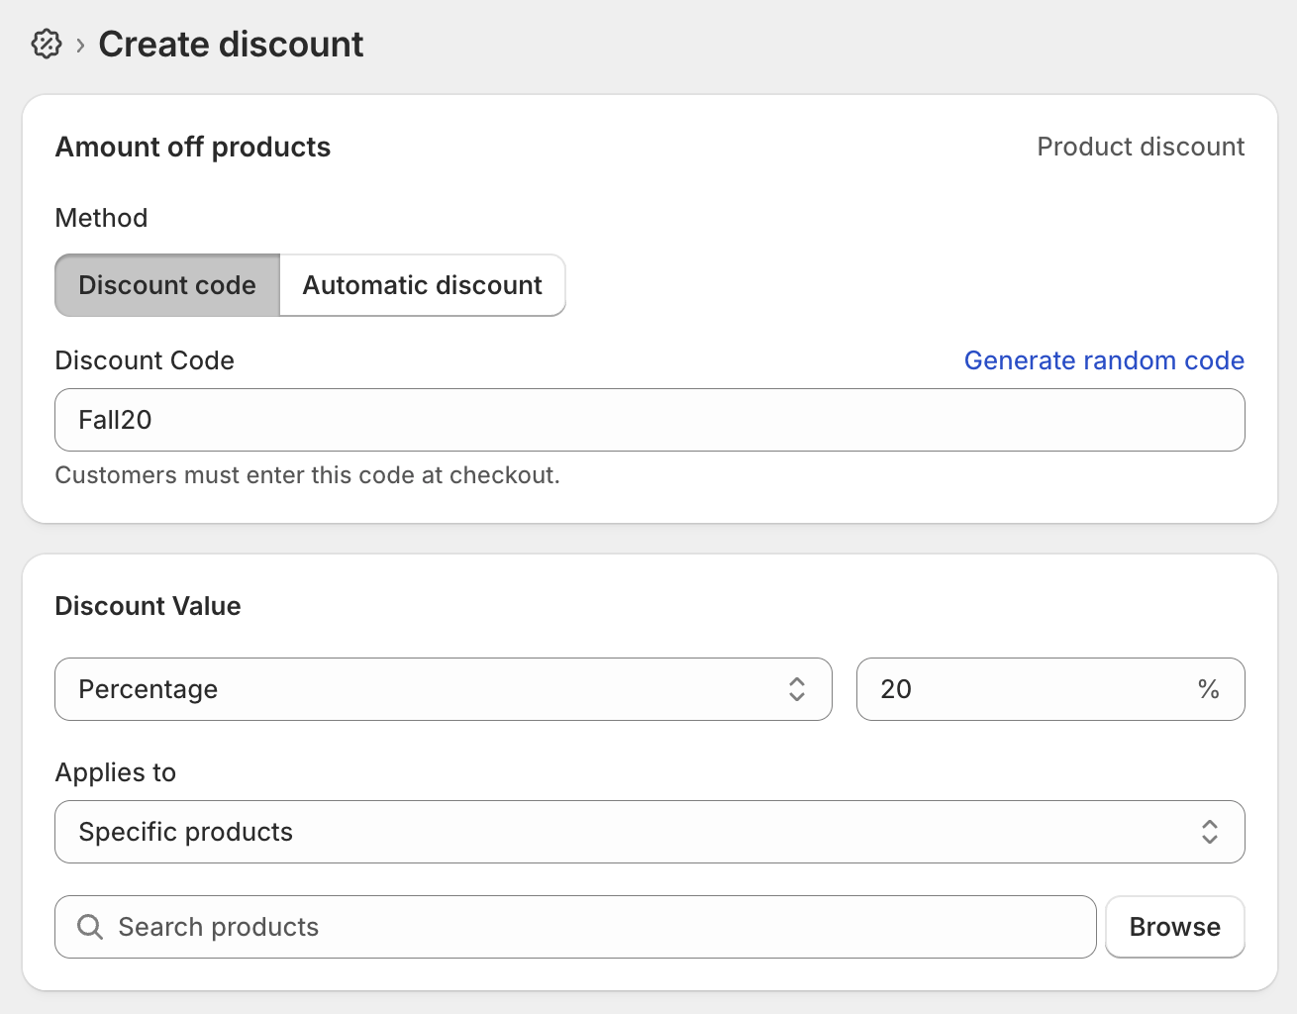Click the Applies to label

pyautogui.click(x=116, y=772)
